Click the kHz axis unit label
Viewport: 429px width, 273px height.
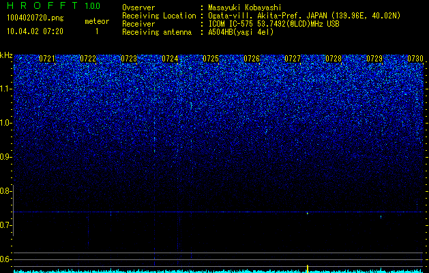(7, 55)
